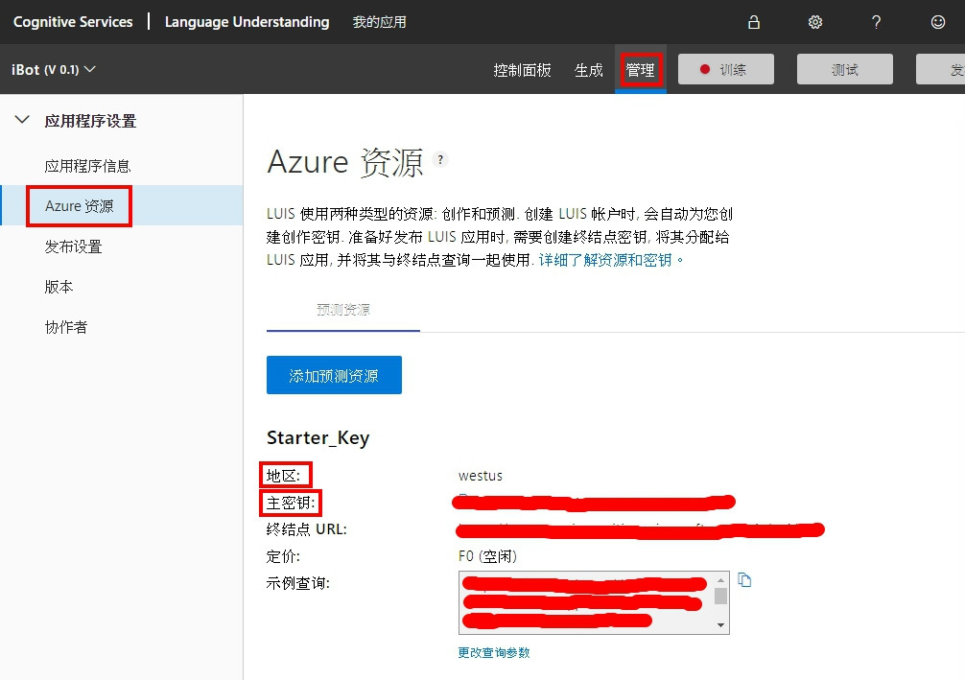Open settings gear icon
Viewport: 965px width, 680px height.
click(814, 22)
